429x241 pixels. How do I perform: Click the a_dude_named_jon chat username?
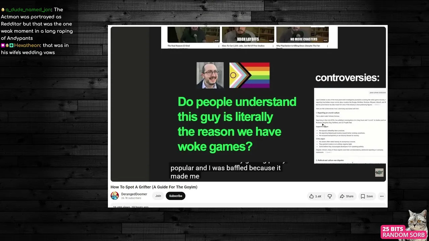pyautogui.click(x=28, y=10)
